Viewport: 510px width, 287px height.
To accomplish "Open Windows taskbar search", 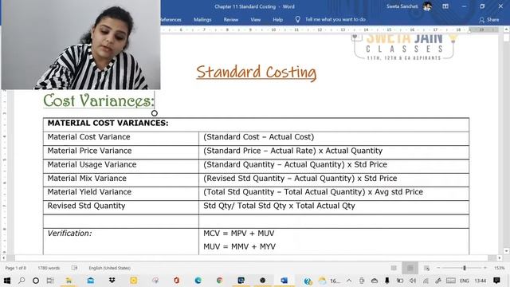I will coord(22,281).
